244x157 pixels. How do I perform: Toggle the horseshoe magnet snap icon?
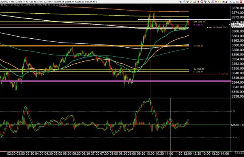coord(226,2)
